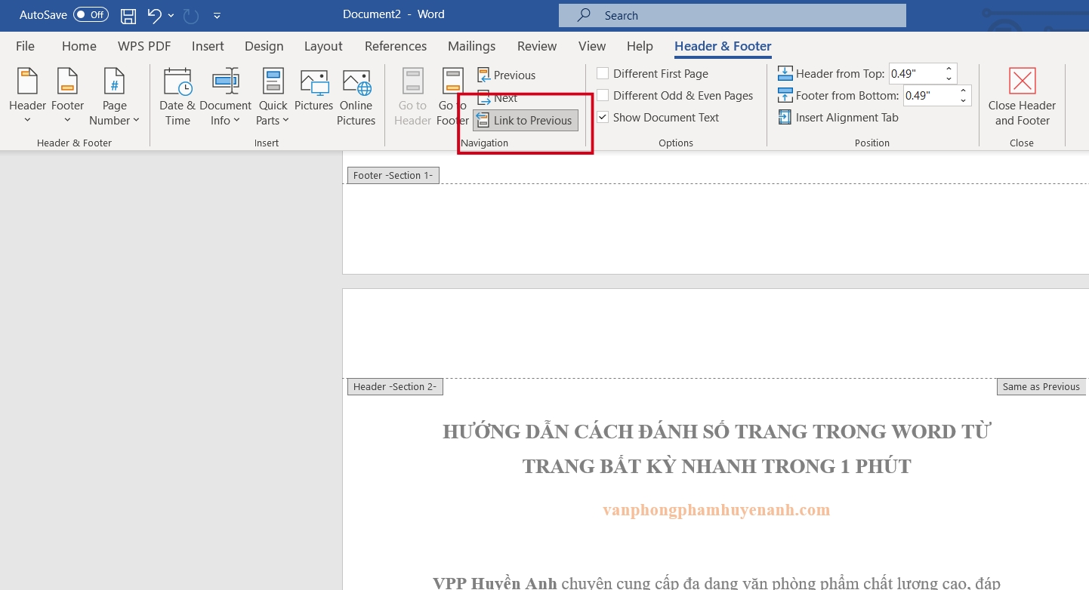Insert Pictures from device
The width and height of the screenshot is (1089, 590).
click(x=313, y=91)
